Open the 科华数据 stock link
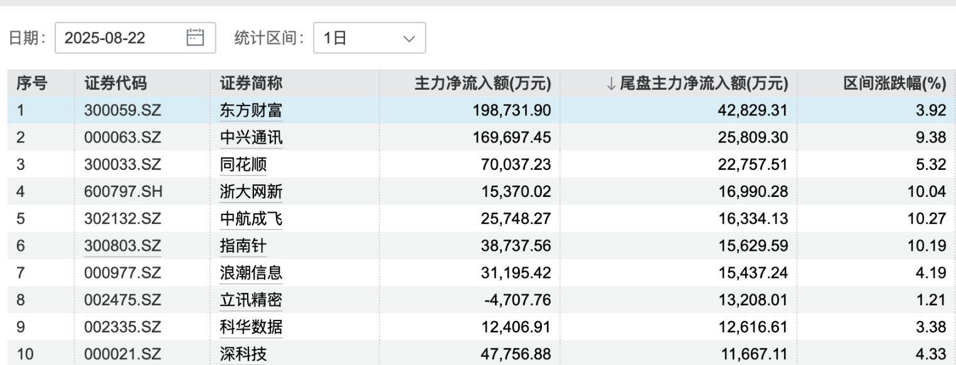956x365 pixels. tap(251, 327)
